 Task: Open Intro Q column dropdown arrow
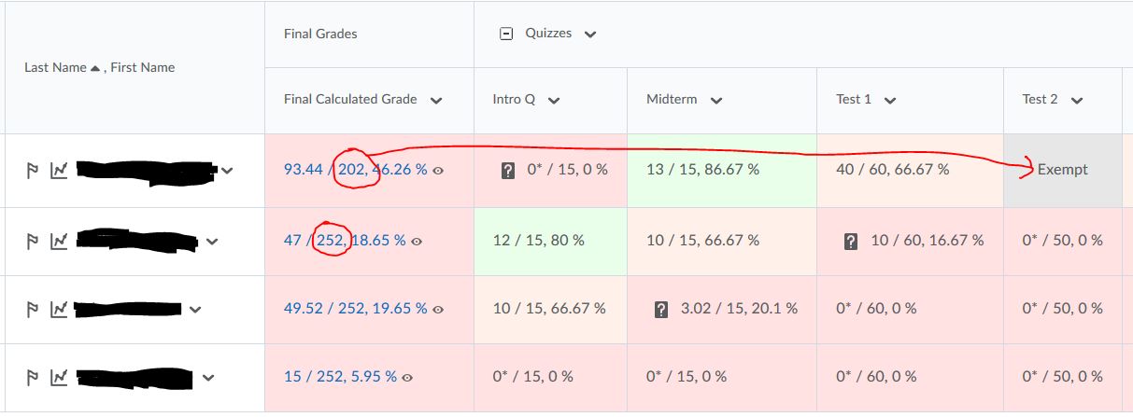pos(554,101)
